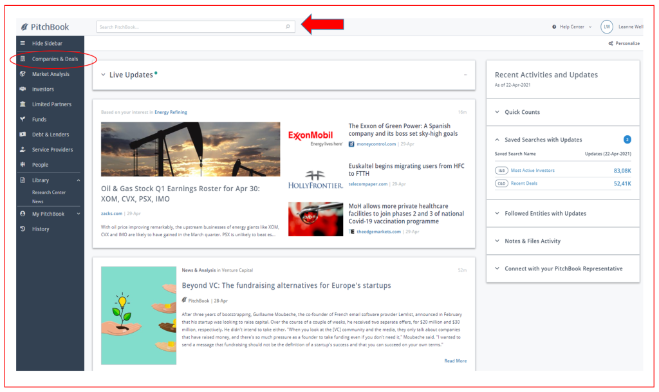
Task: Click the telecompaper.com source link
Action: tap(367, 184)
